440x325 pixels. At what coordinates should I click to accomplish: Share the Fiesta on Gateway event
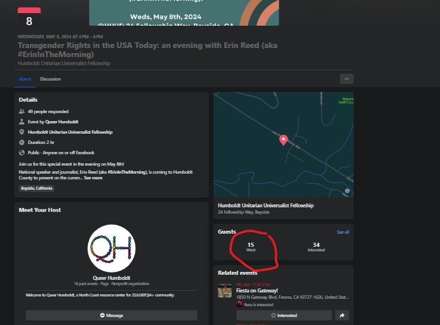click(x=342, y=315)
